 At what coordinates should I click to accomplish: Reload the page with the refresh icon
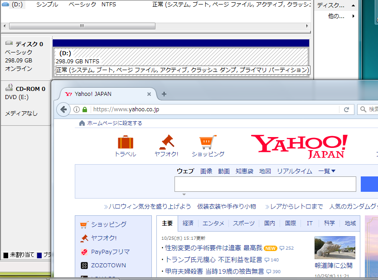tap(346, 109)
